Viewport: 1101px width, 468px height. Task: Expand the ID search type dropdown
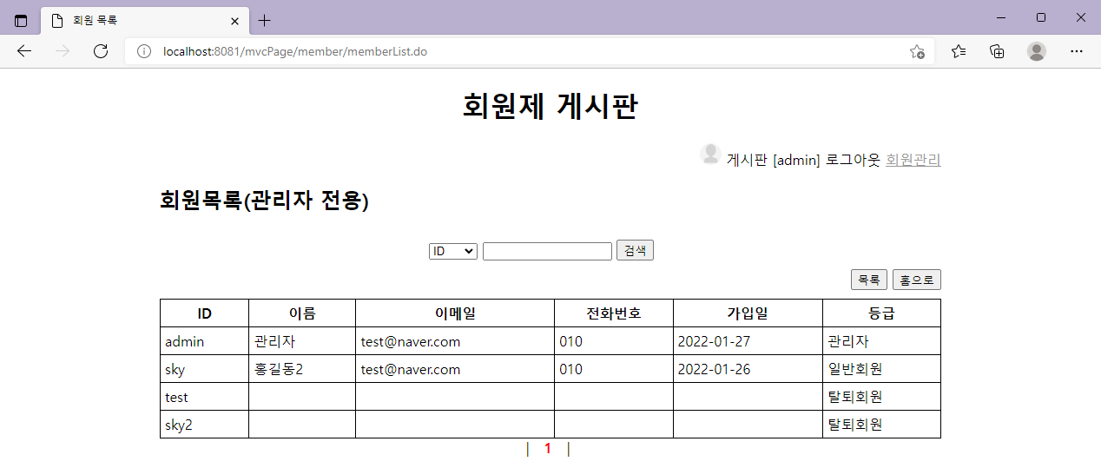pos(453,251)
